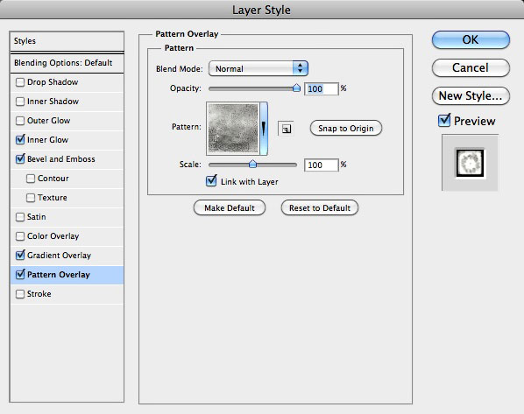Click the Scale percentage input field

pyautogui.click(x=322, y=165)
